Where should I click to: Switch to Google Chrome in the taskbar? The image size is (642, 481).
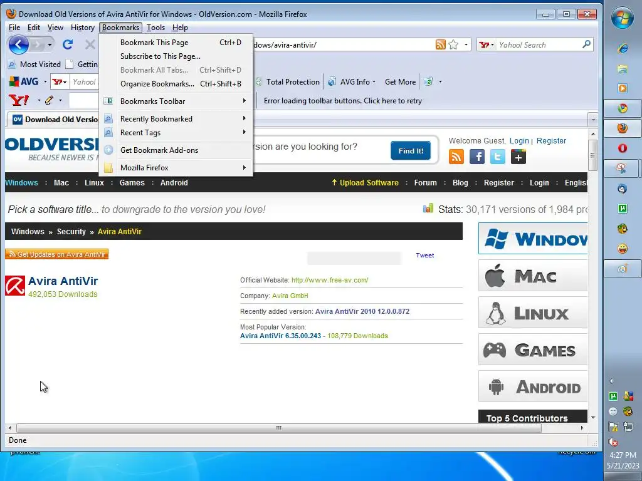pos(623,108)
